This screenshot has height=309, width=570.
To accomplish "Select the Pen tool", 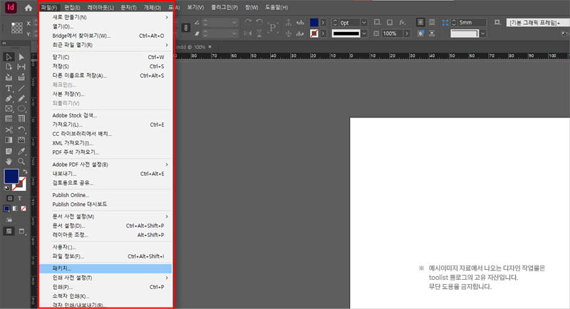I will tap(9, 98).
